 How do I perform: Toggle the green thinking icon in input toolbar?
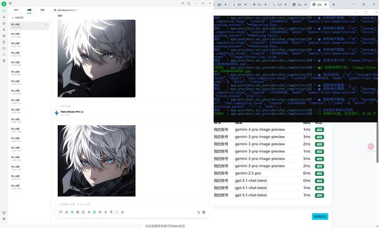point(72,212)
